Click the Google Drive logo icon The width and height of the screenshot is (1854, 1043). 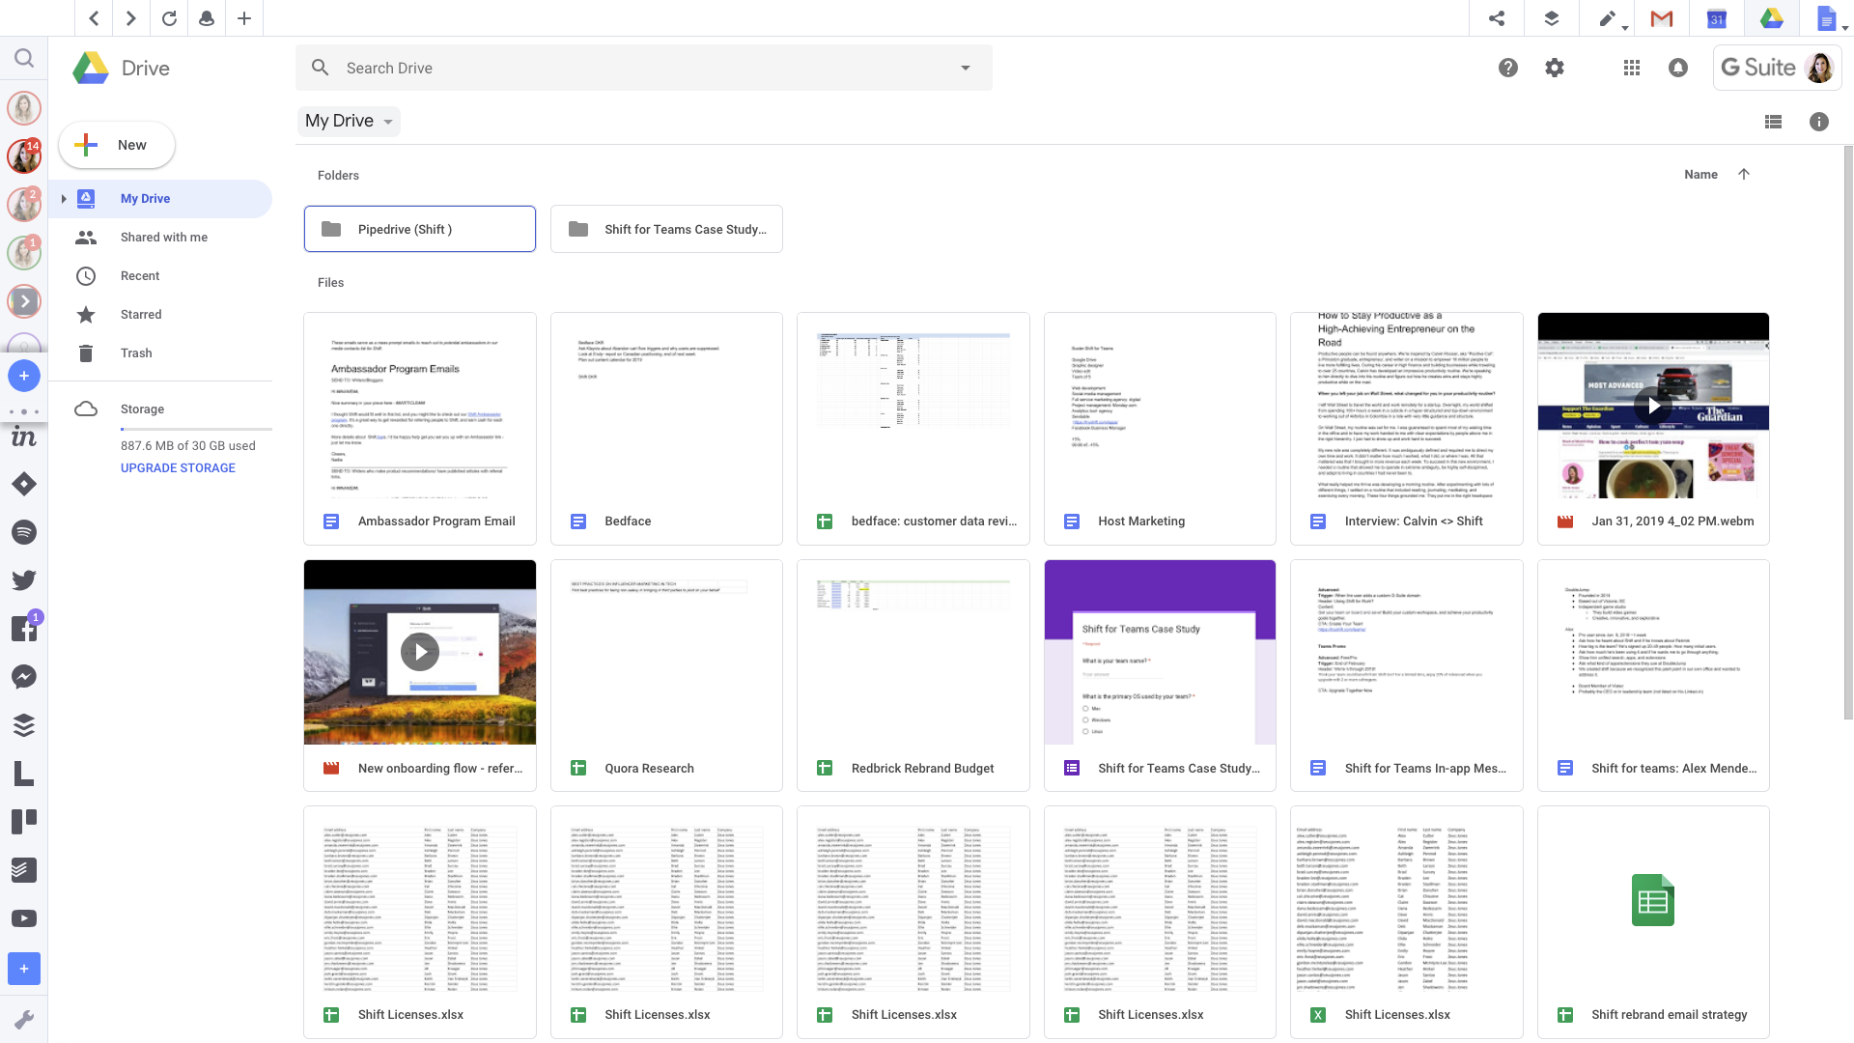[91, 68]
